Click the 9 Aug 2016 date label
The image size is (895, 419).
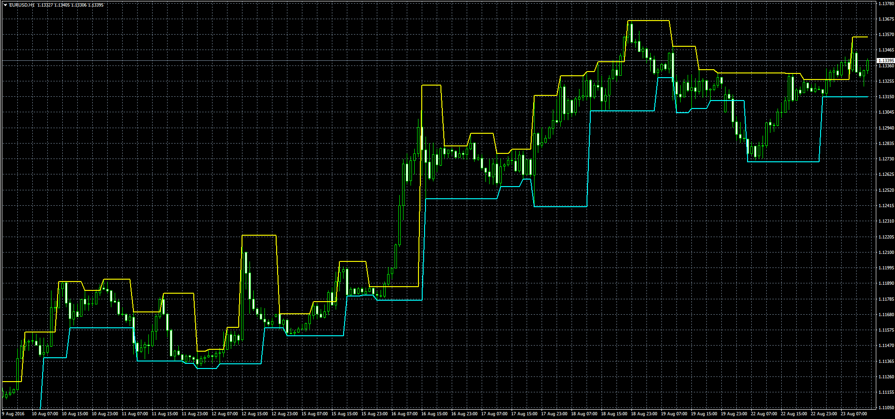[13, 414]
